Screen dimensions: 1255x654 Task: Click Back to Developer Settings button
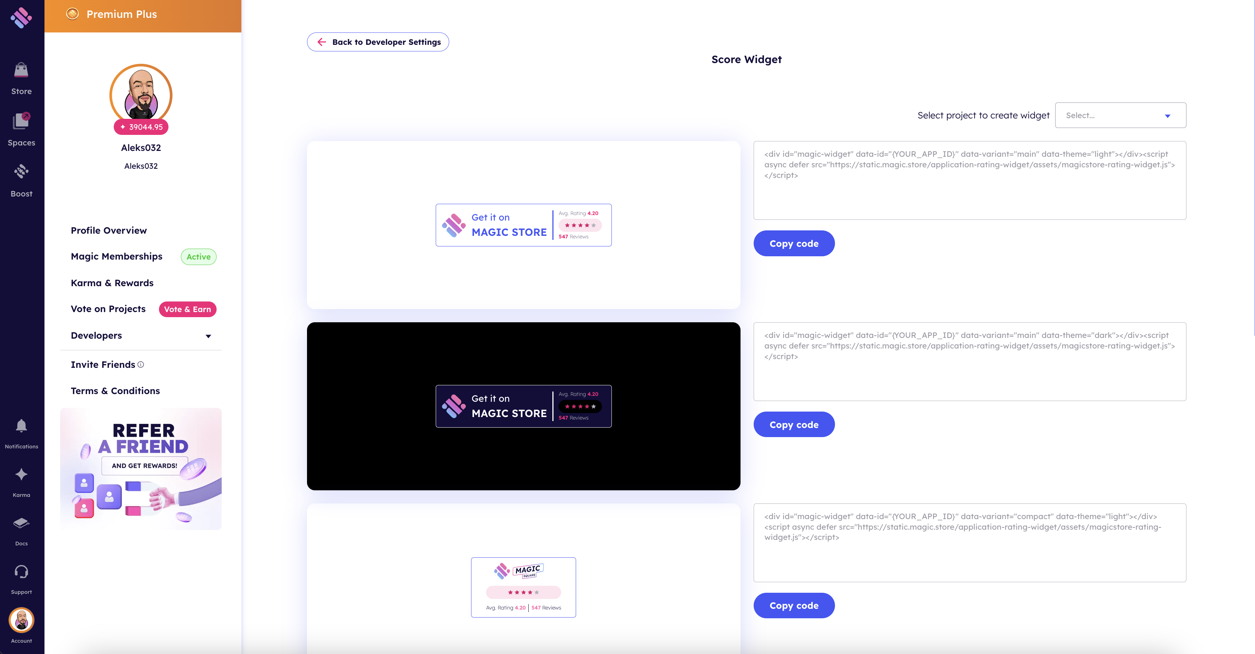point(378,42)
